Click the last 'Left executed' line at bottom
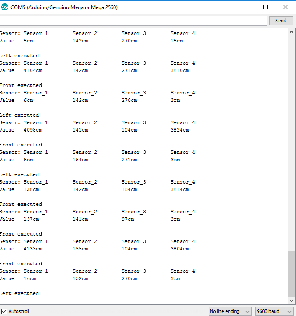The height and width of the screenshot is (316, 296). [x=19, y=293]
